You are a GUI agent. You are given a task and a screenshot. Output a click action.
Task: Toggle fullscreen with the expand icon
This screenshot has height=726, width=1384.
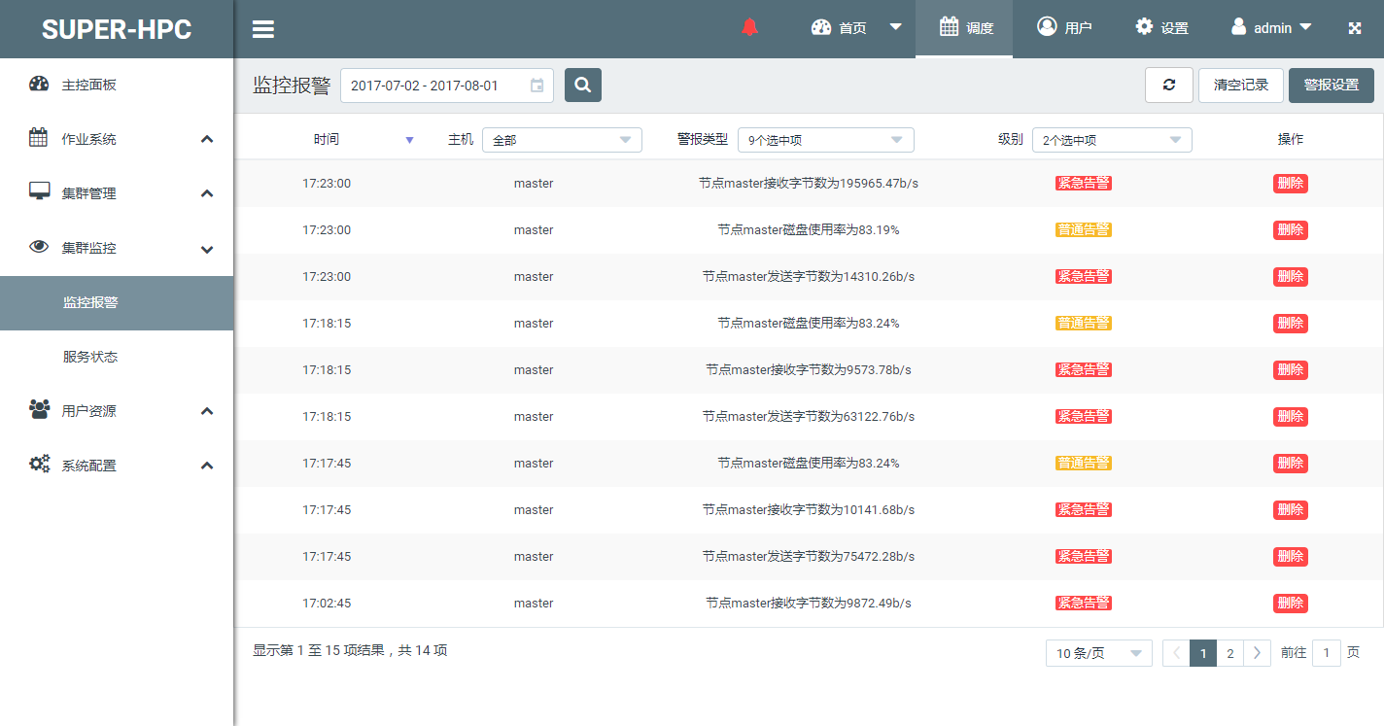(1355, 28)
